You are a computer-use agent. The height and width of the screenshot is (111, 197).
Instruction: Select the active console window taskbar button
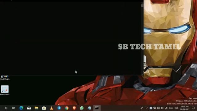point(97,108)
